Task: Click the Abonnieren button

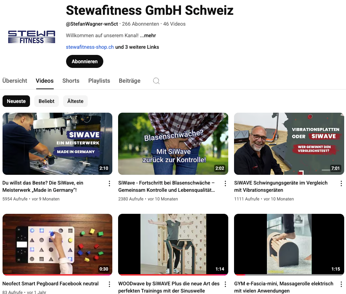Action: (x=85, y=61)
